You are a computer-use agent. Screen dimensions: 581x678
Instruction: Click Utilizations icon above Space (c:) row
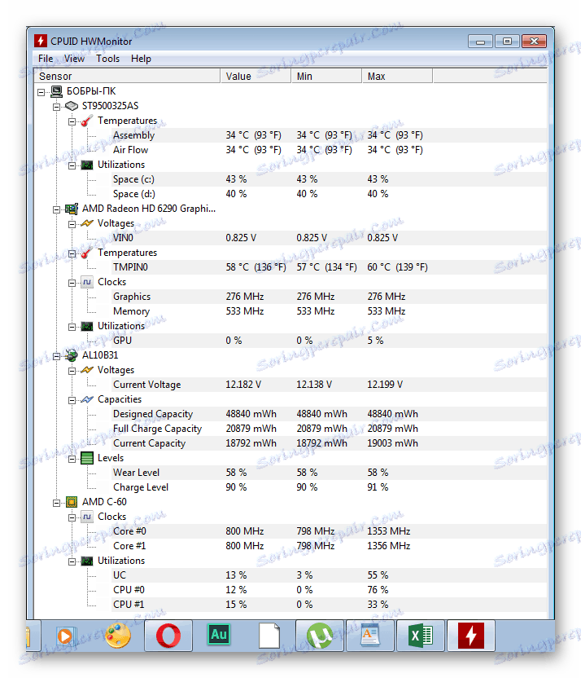(x=87, y=165)
